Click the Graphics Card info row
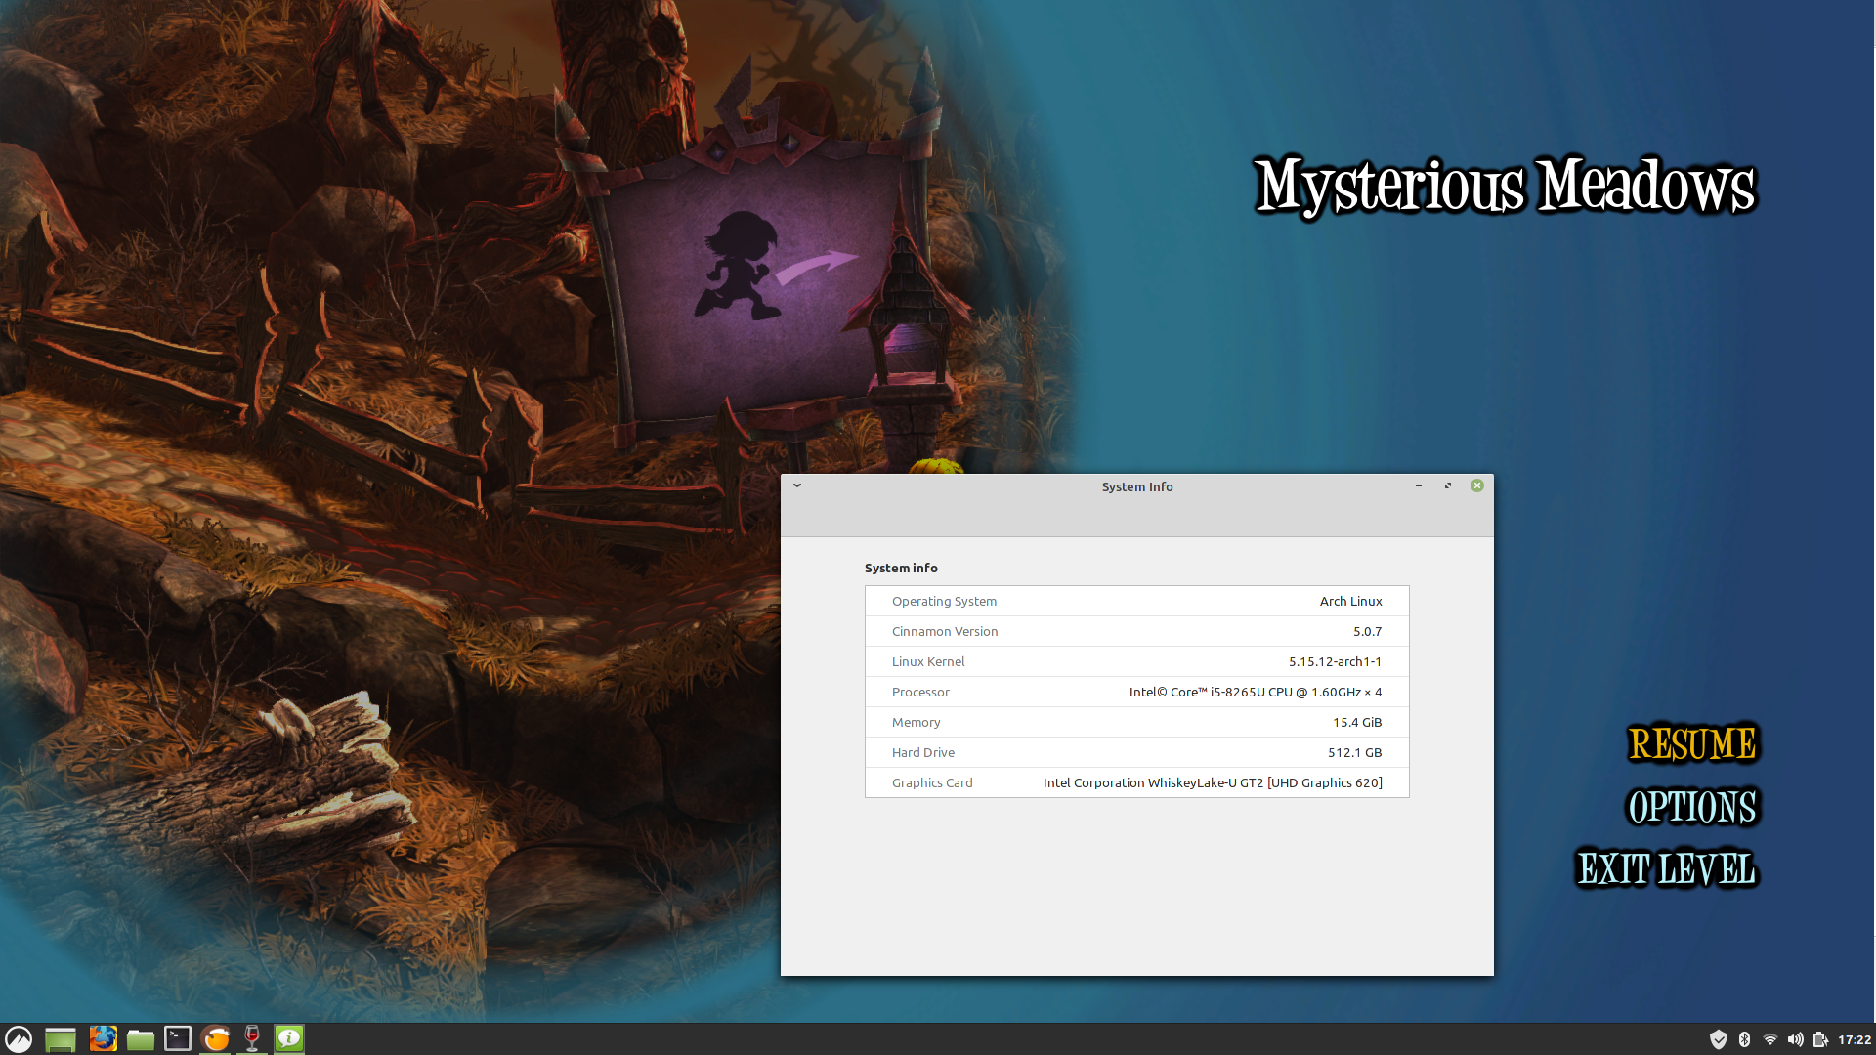The image size is (1876, 1055). coord(1136,782)
